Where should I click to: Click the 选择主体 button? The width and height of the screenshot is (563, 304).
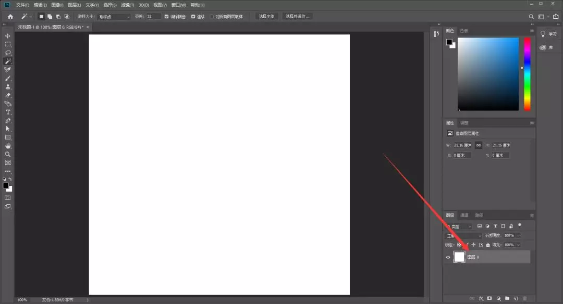pos(267,17)
